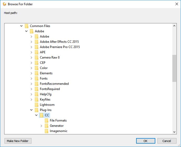Click the scrollbar down arrow
Viewport: 181px width, 147px height.
tap(174, 132)
